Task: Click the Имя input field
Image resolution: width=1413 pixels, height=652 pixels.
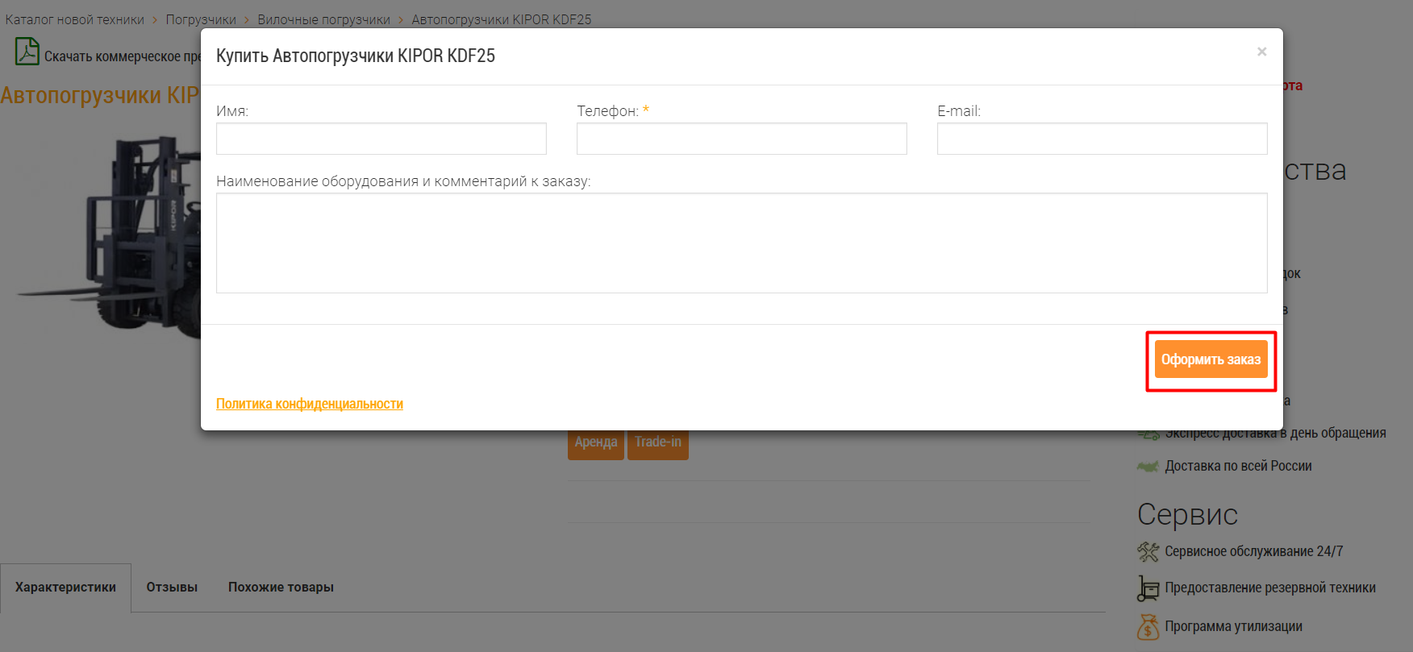Action: [381, 139]
